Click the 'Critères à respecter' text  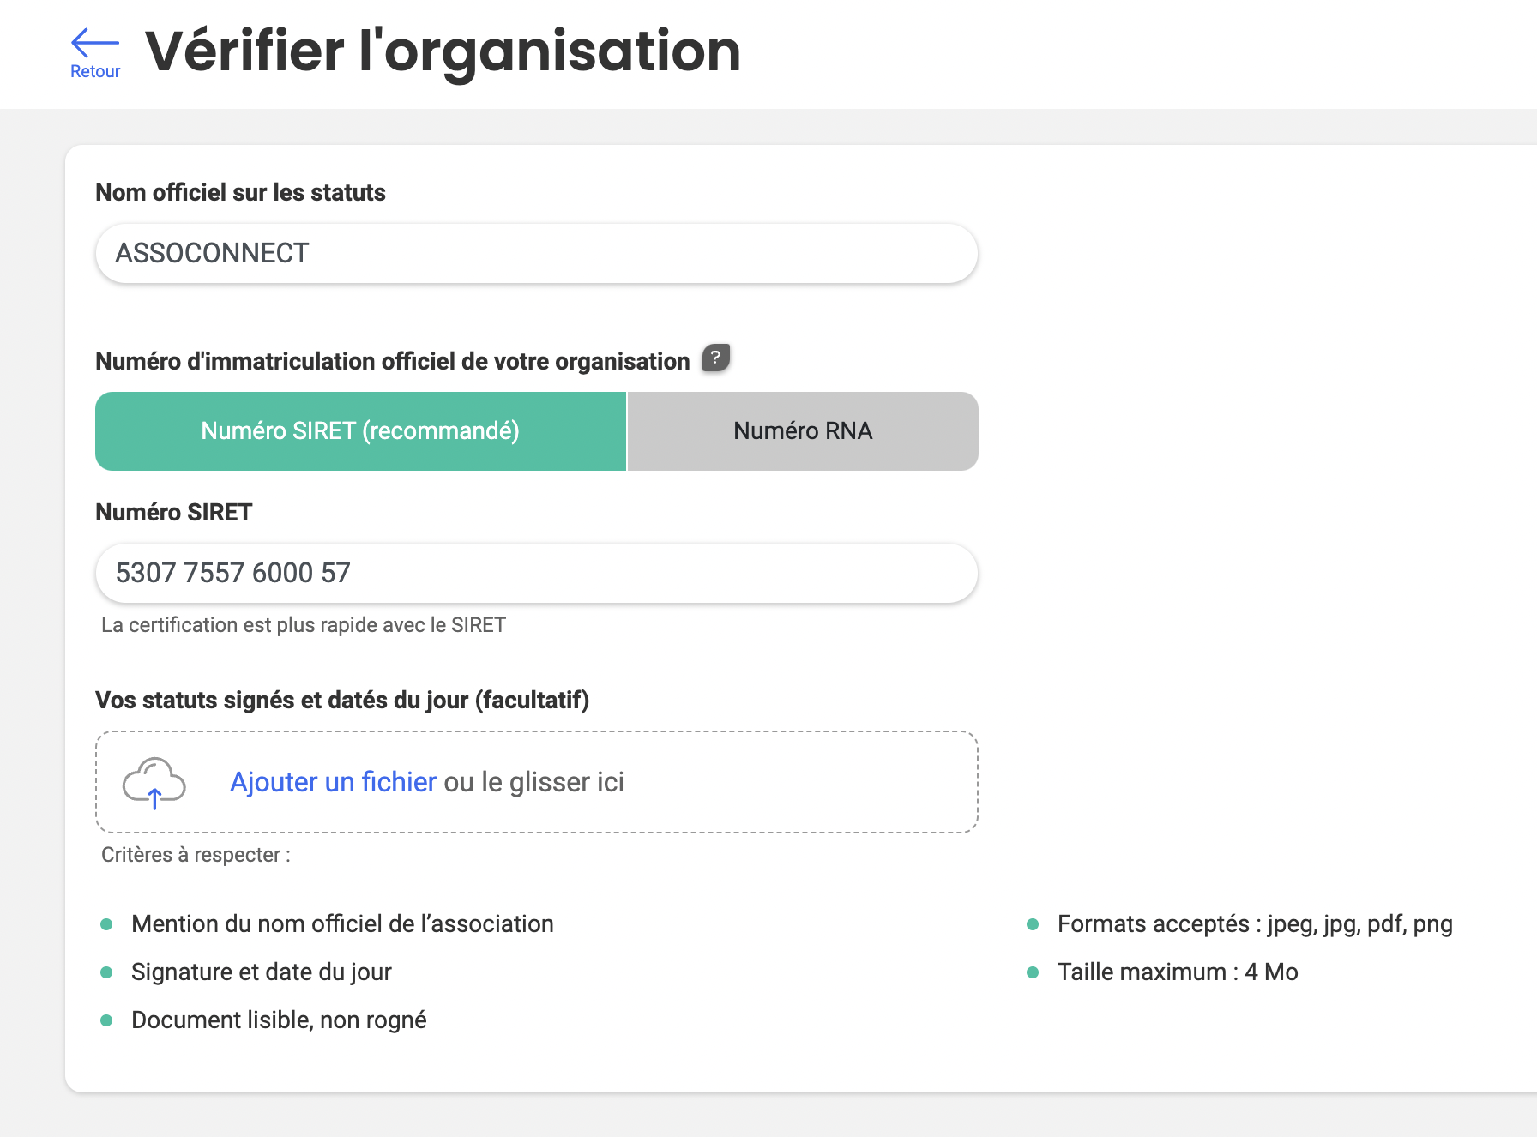click(x=196, y=855)
